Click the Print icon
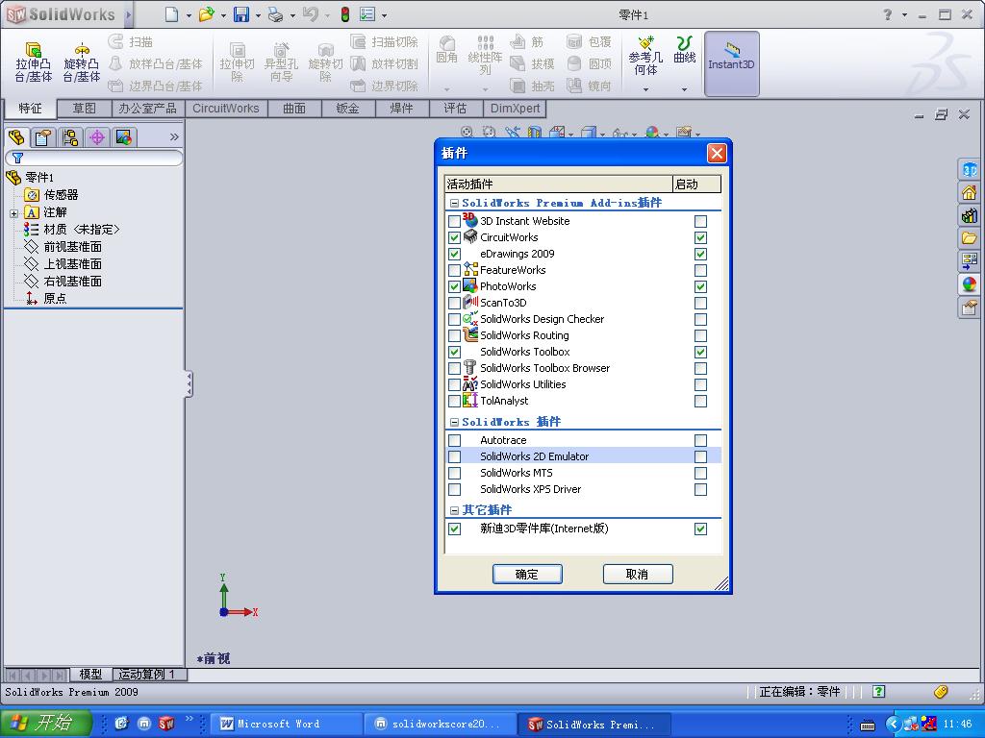This screenshot has width=985, height=738. coord(275,13)
